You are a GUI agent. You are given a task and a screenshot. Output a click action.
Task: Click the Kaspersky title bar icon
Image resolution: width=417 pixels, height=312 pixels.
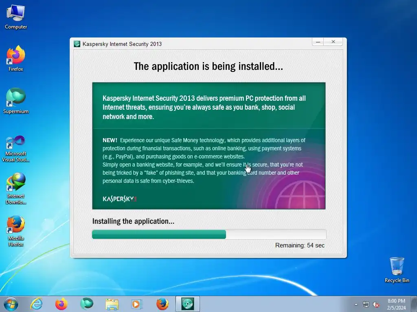point(77,44)
